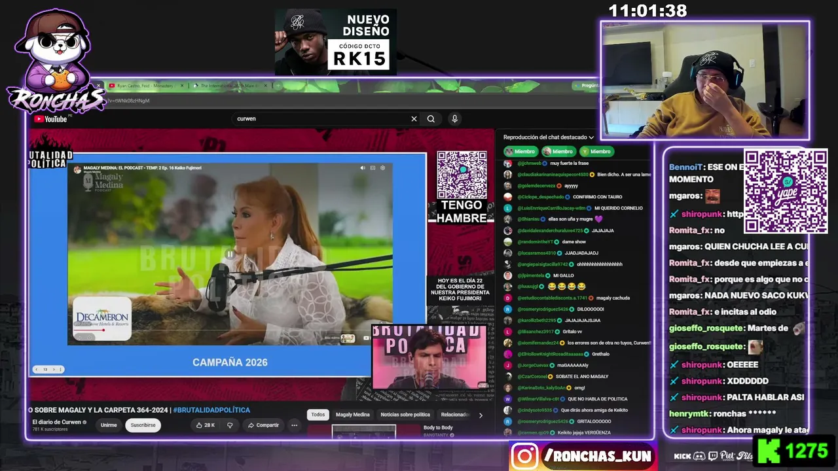Like the video with 28 K
Image resolution: width=838 pixels, height=471 pixels.
[205, 425]
